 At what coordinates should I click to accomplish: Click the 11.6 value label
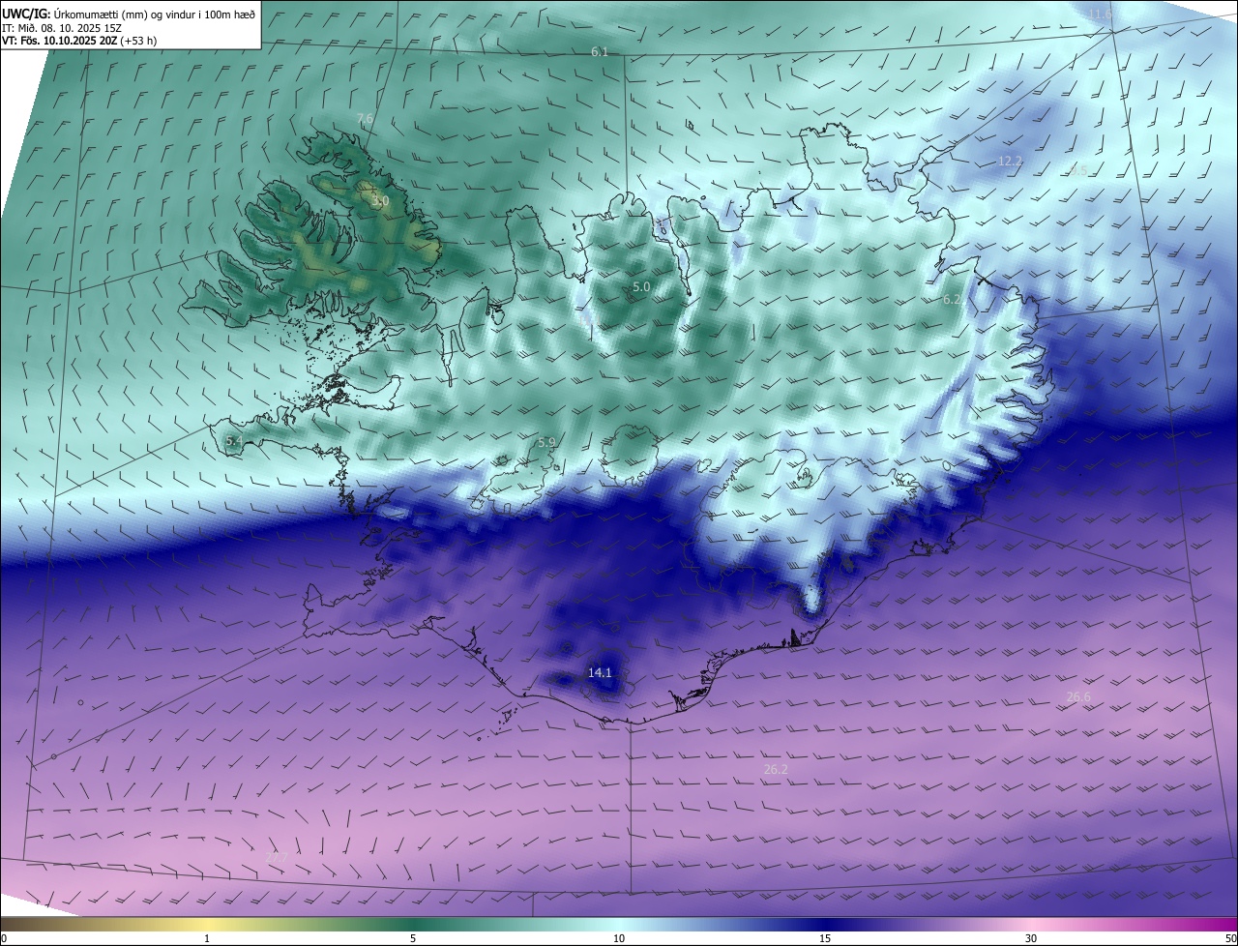coord(1100,14)
